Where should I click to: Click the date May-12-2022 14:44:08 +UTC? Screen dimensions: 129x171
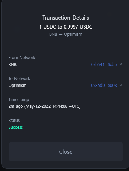point(53,106)
